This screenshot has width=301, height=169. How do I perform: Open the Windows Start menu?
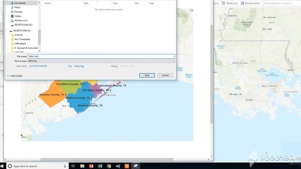(x=2, y=166)
